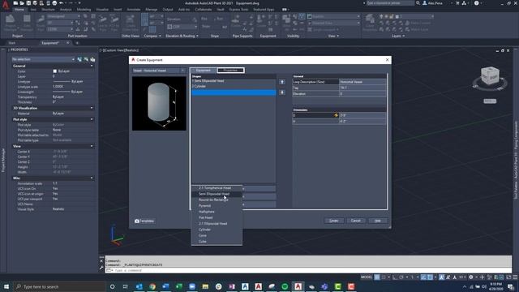519x292 pixels.
Task: Toggle ortho mode in status bar
Action: click(395, 277)
